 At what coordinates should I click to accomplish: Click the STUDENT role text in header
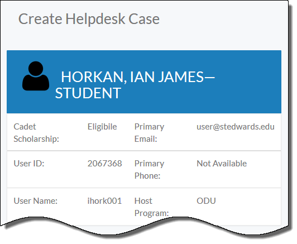coord(88,93)
